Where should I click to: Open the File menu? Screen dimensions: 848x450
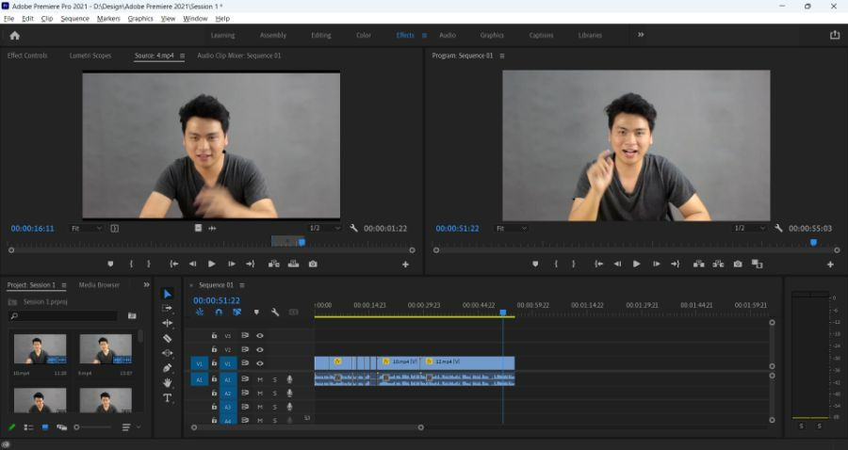(8, 19)
